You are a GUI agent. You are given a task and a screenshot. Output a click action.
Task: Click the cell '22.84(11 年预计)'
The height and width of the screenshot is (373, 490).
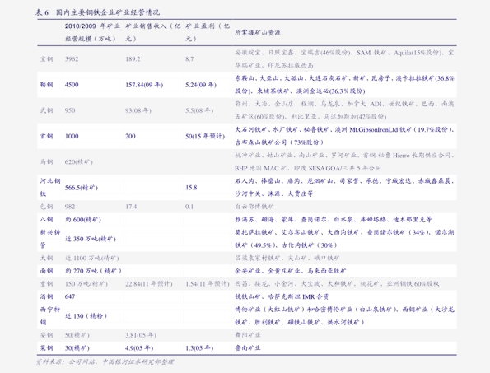click(x=149, y=283)
